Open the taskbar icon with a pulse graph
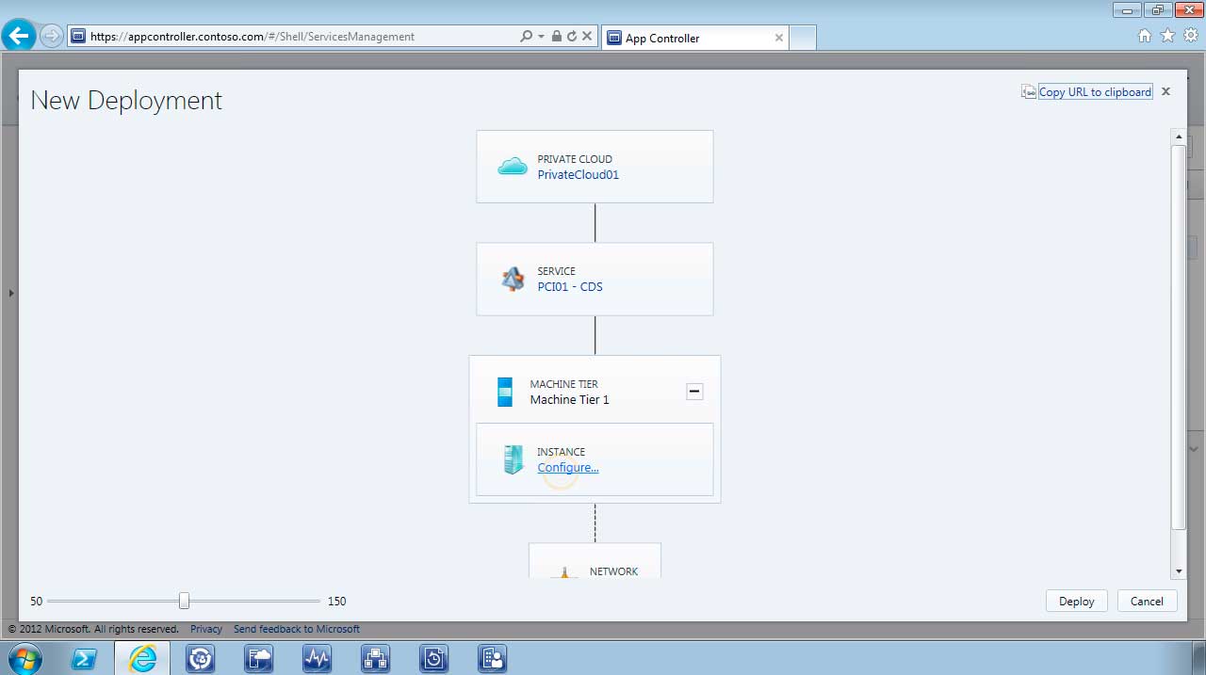Screen dimensions: 1206x675 [317, 658]
